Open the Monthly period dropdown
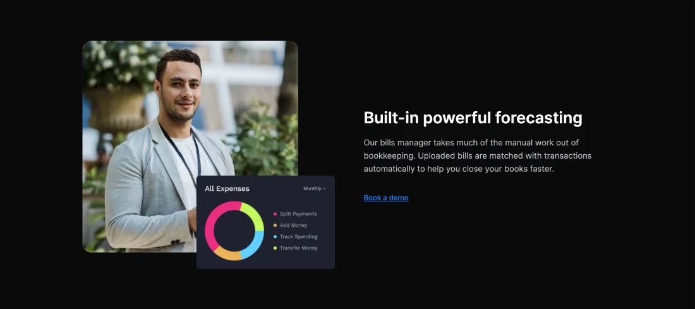This screenshot has height=309, width=695. click(x=314, y=188)
